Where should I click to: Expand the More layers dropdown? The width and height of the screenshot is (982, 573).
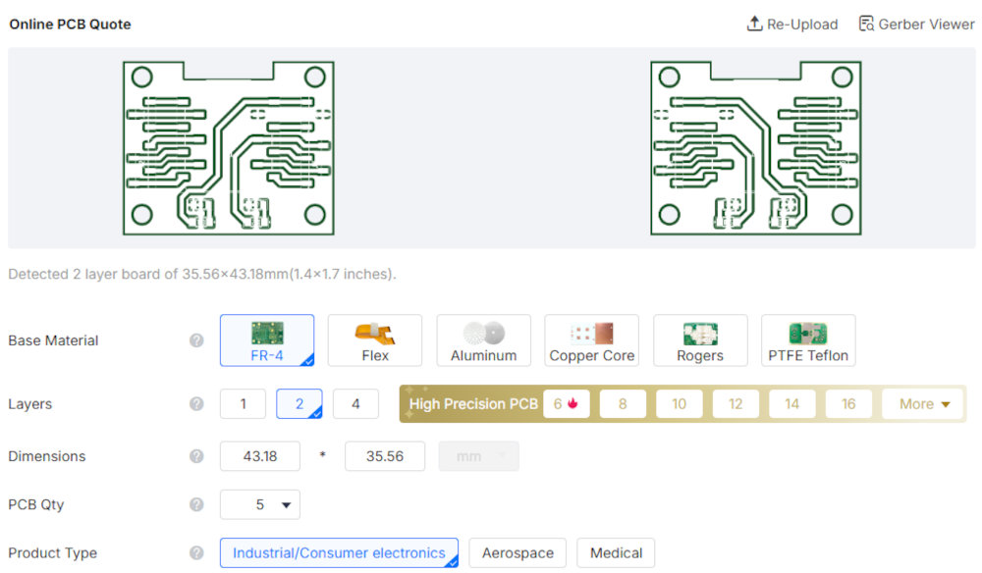pyautogui.click(x=923, y=404)
